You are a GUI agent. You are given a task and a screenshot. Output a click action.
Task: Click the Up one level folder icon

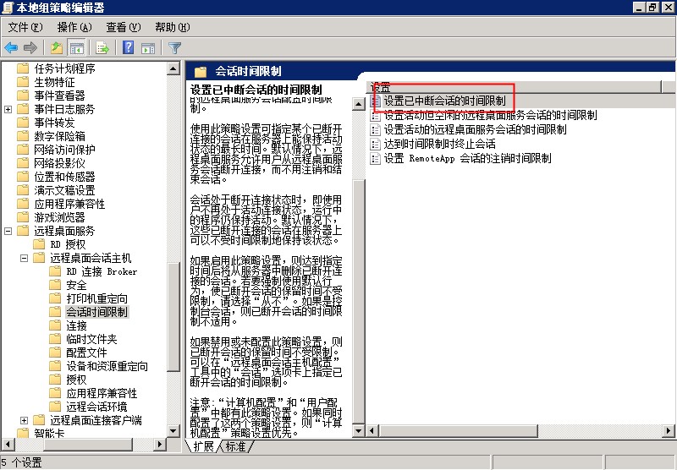(56, 48)
